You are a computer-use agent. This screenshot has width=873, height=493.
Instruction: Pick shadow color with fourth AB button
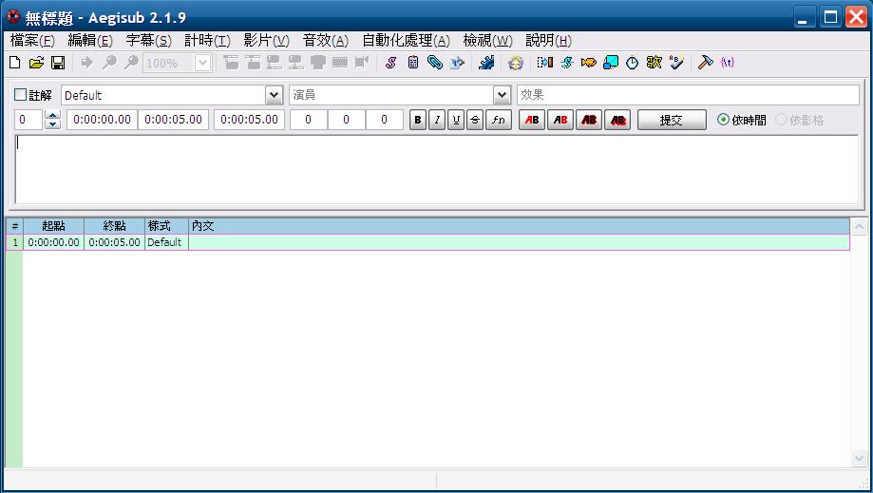tap(617, 120)
